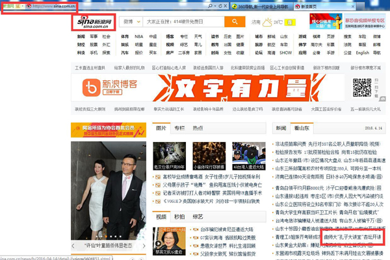Screen dimensions: 390x260
Task: Select the 看山东 news tab
Action: pos(301,128)
